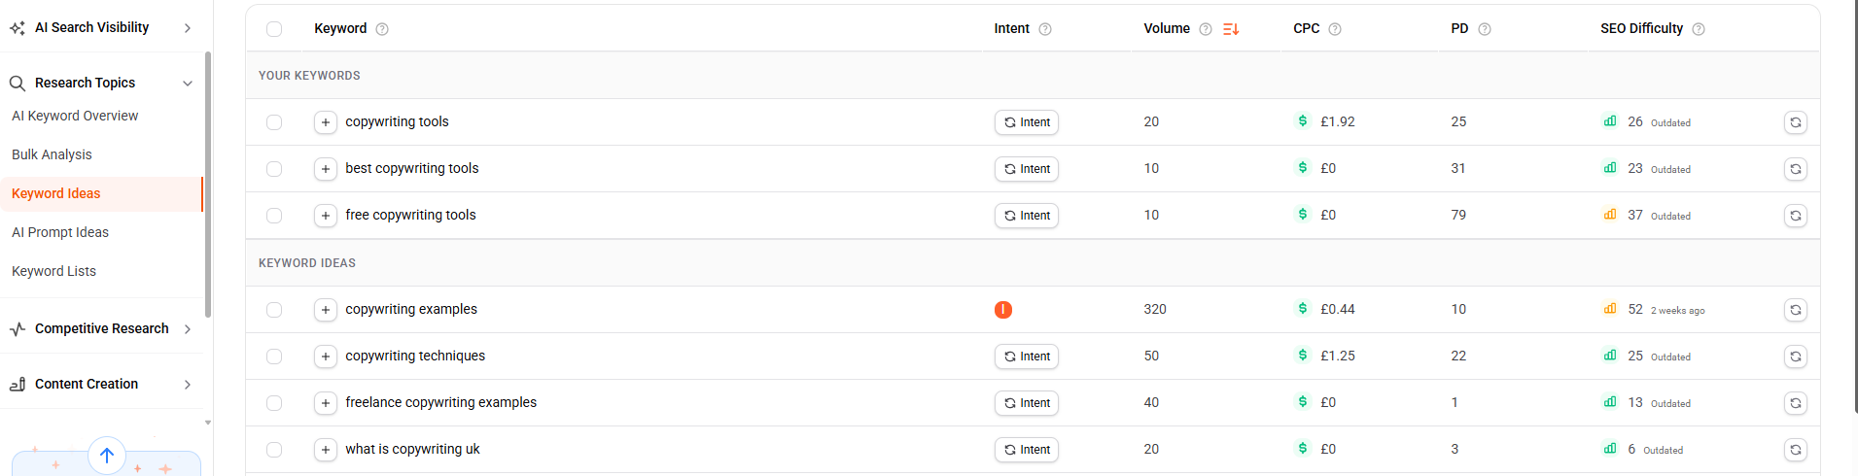Image resolution: width=1858 pixels, height=476 pixels.
Task: Click the scroll-up arrow circle button
Action: point(107,455)
